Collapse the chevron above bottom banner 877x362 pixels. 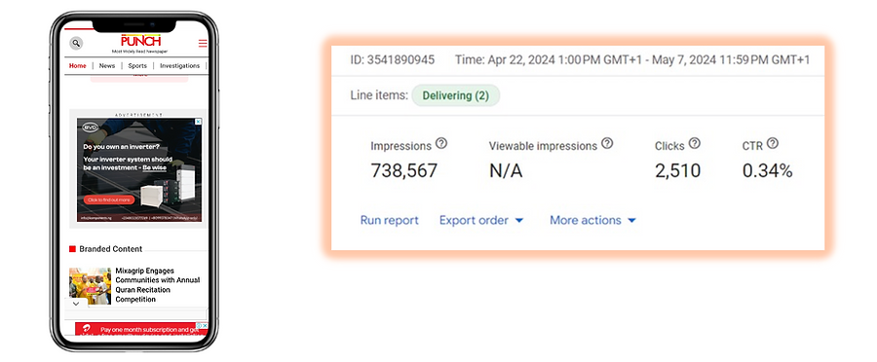(76, 304)
